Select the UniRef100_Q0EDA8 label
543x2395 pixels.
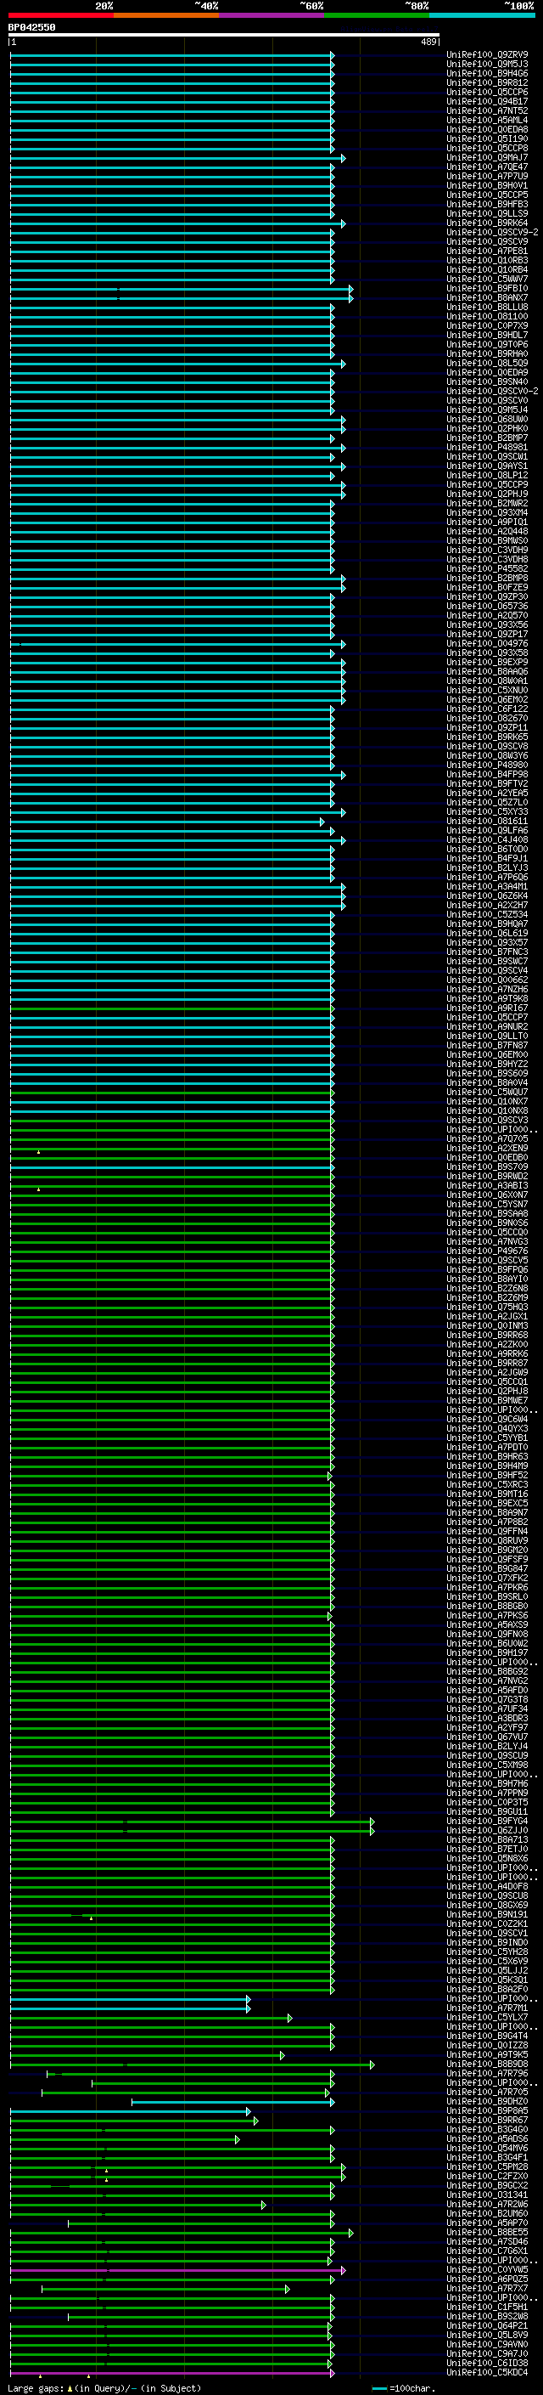(487, 129)
